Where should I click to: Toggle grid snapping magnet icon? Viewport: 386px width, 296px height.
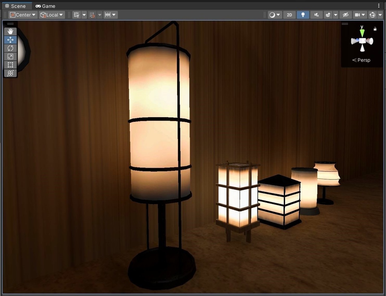click(x=92, y=15)
